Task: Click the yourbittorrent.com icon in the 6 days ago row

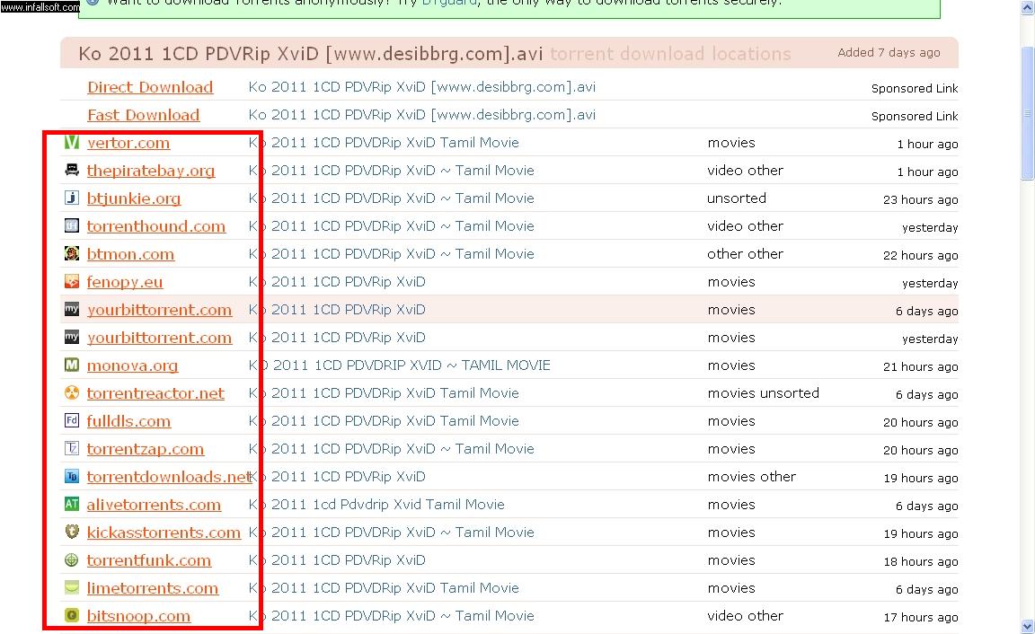Action: pos(71,310)
